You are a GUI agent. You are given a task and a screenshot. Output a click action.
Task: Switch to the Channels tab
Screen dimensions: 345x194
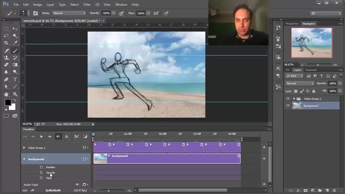[311, 70]
